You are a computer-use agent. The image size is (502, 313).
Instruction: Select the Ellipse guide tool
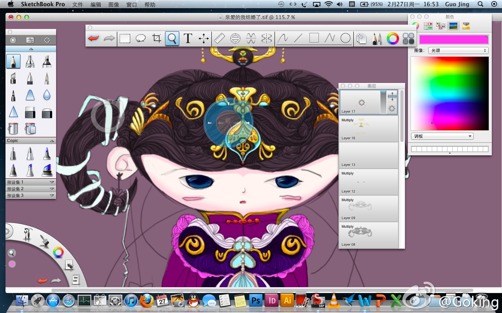235,38
